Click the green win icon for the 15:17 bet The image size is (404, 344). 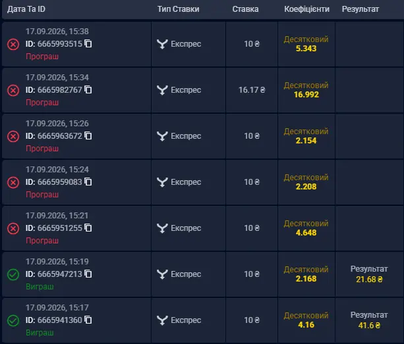(13, 320)
